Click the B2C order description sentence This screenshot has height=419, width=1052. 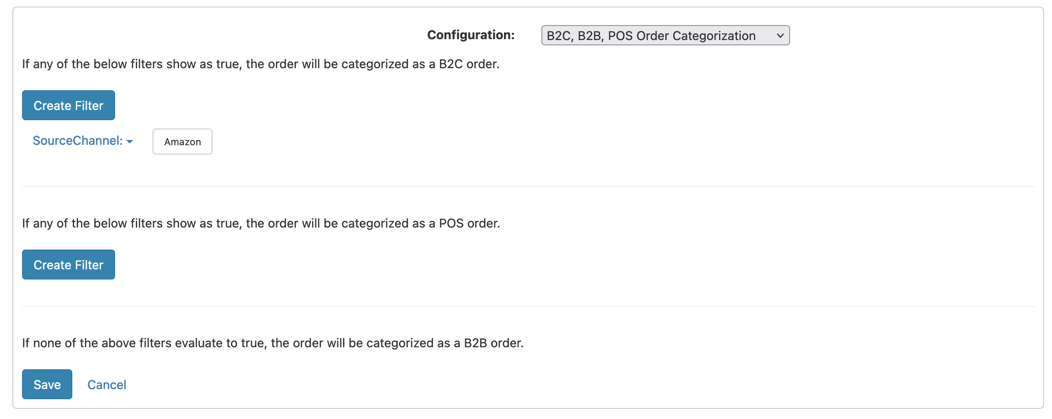click(x=260, y=64)
